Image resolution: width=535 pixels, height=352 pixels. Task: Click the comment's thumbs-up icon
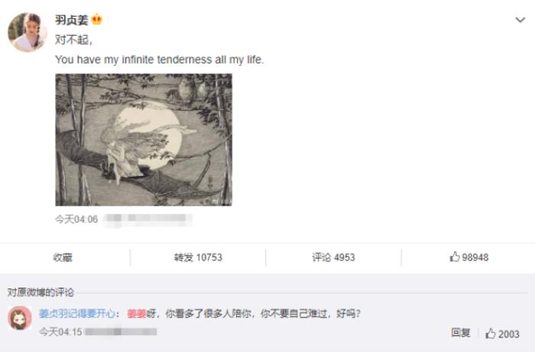pos(491,333)
